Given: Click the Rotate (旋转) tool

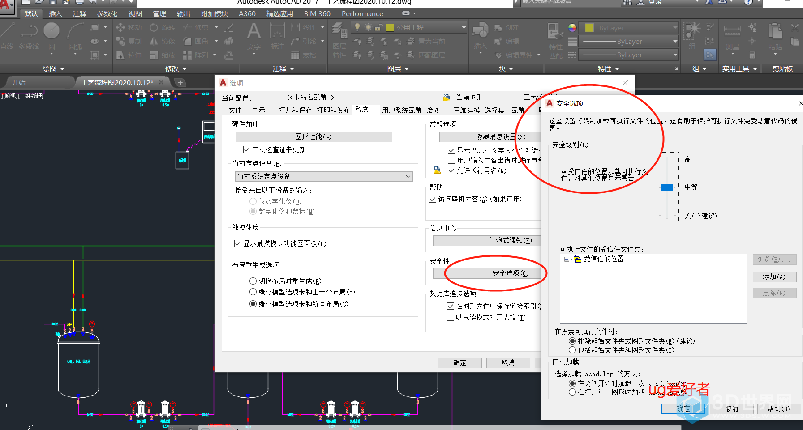Looking at the screenshot, I should coord(162,28).
